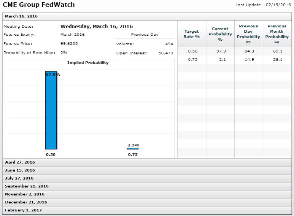Select the Current Probability % column header
Viewport: 294px width, 216px height.
[220, 34]
